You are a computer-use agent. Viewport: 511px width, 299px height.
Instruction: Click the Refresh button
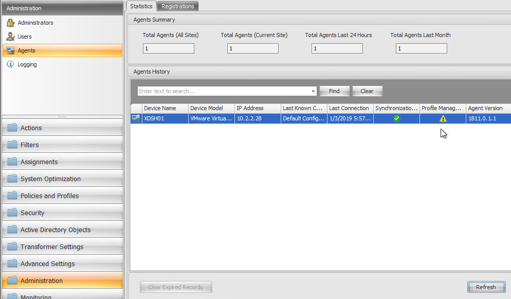click(x=486, y=287)
